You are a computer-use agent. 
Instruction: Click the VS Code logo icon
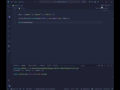click(x=8, y=2)
